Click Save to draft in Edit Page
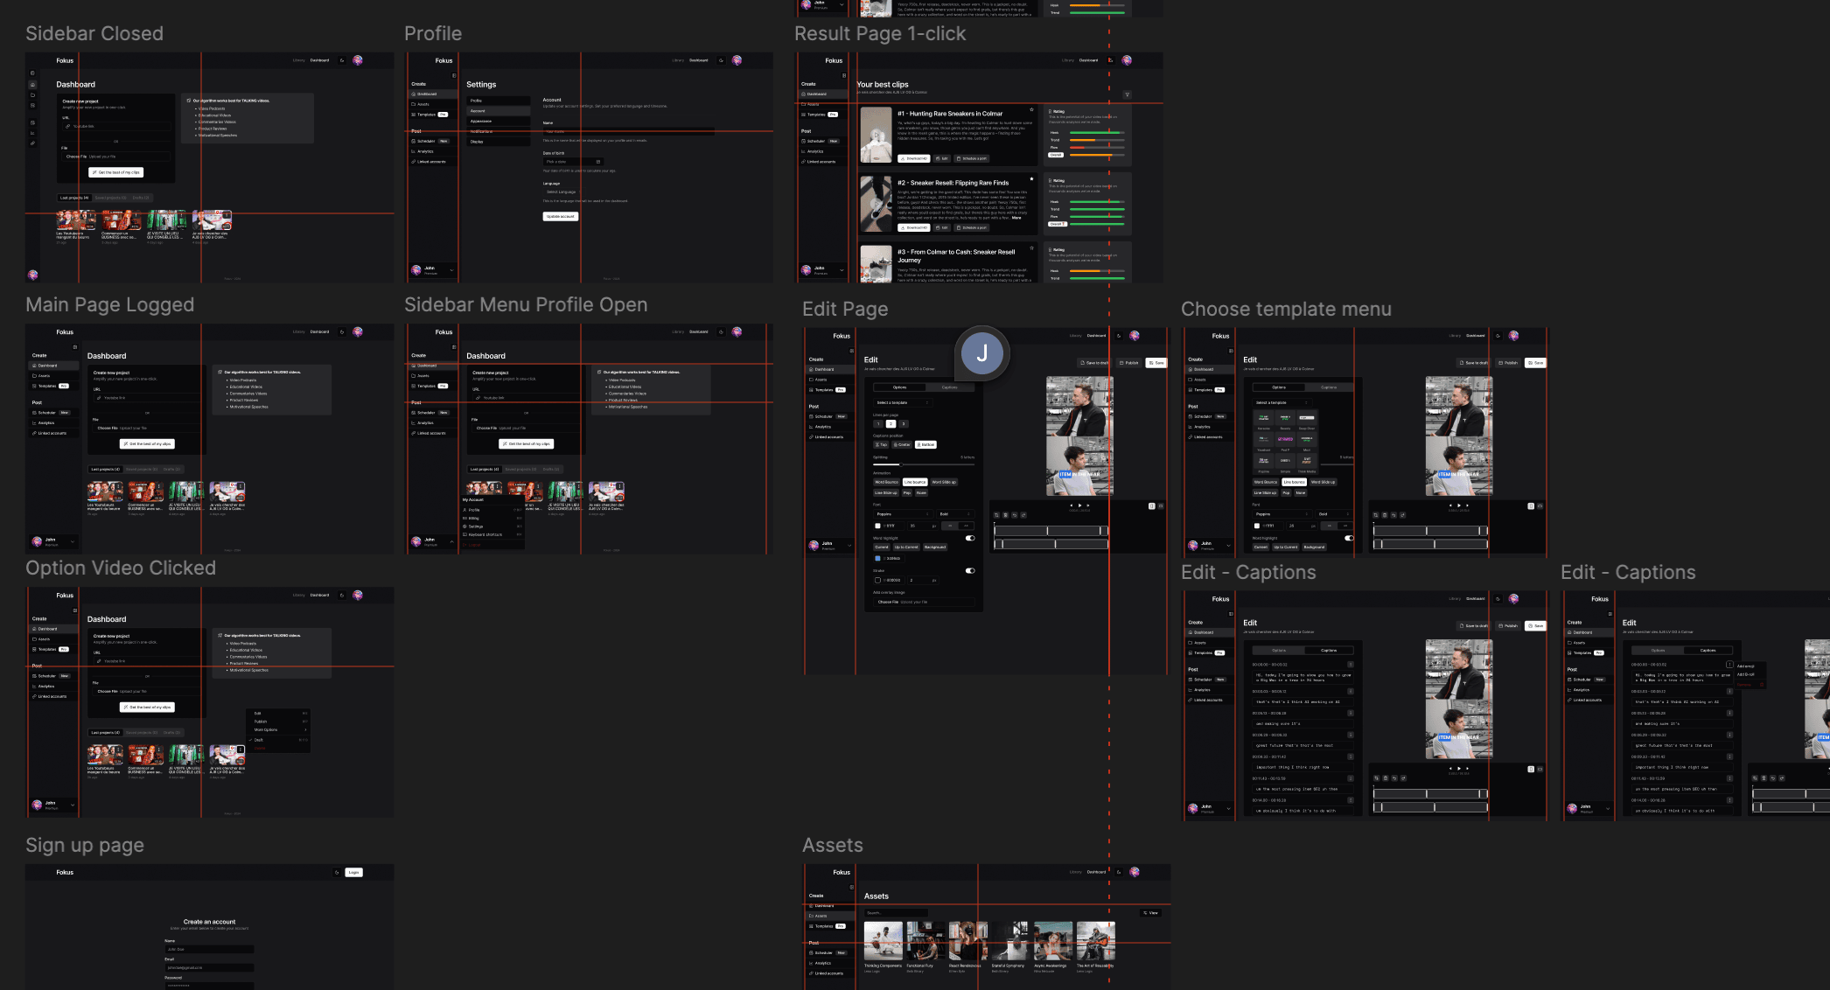 1094,362
